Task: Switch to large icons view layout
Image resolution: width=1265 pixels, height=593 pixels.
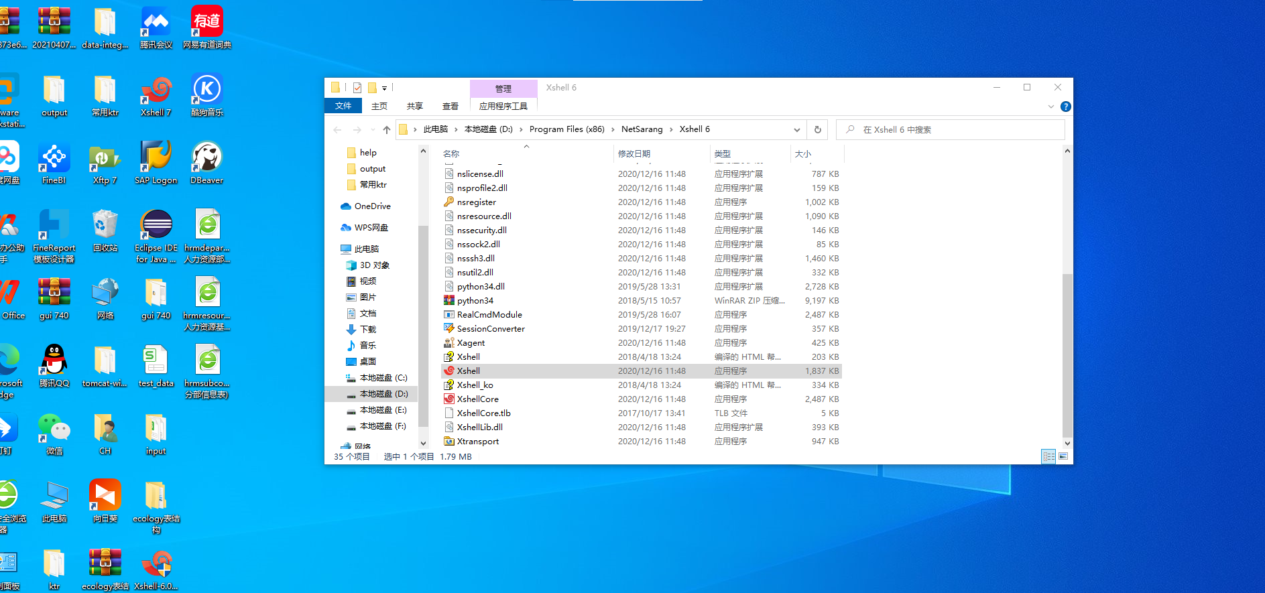Action: pyautogui.click(x=1063, y=456)
